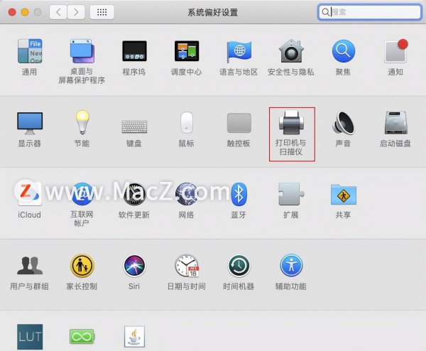Screen dimensions: 426x351
Task: Open 鼠标 (Mouse) preferences
Action: [187, 122]
